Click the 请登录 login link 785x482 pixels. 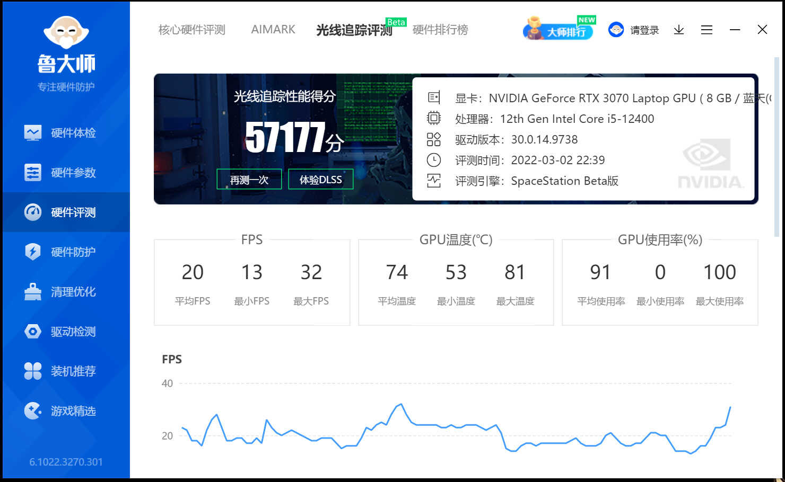(x=644, y=30)
